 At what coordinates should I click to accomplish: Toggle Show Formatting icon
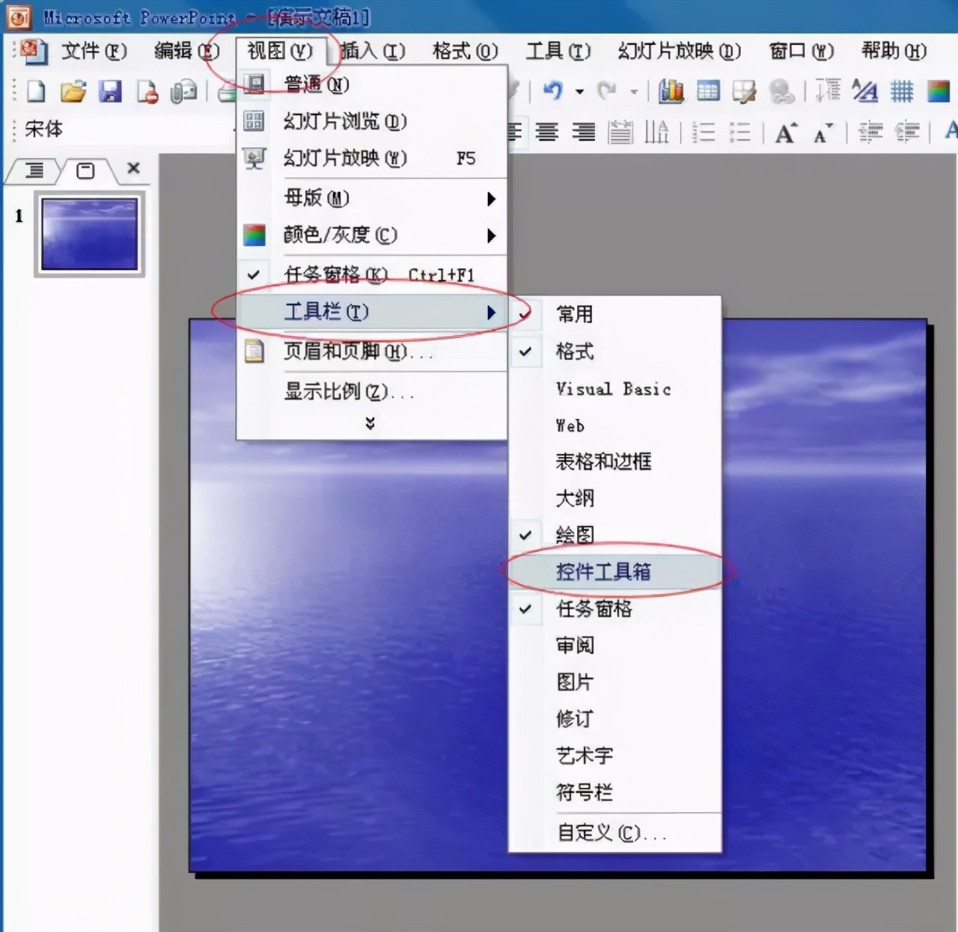[x=865, y=91]
